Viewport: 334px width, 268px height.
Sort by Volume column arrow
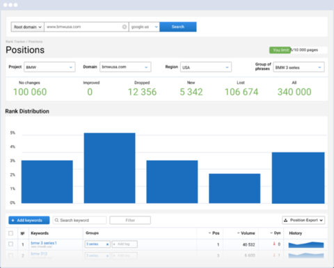coord(238,233)
